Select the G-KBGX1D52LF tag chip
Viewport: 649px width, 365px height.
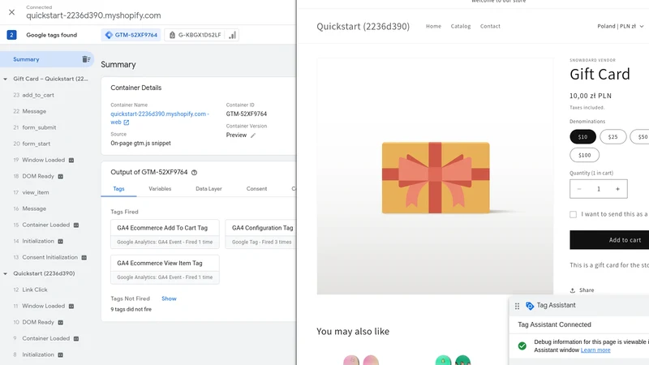195,35
